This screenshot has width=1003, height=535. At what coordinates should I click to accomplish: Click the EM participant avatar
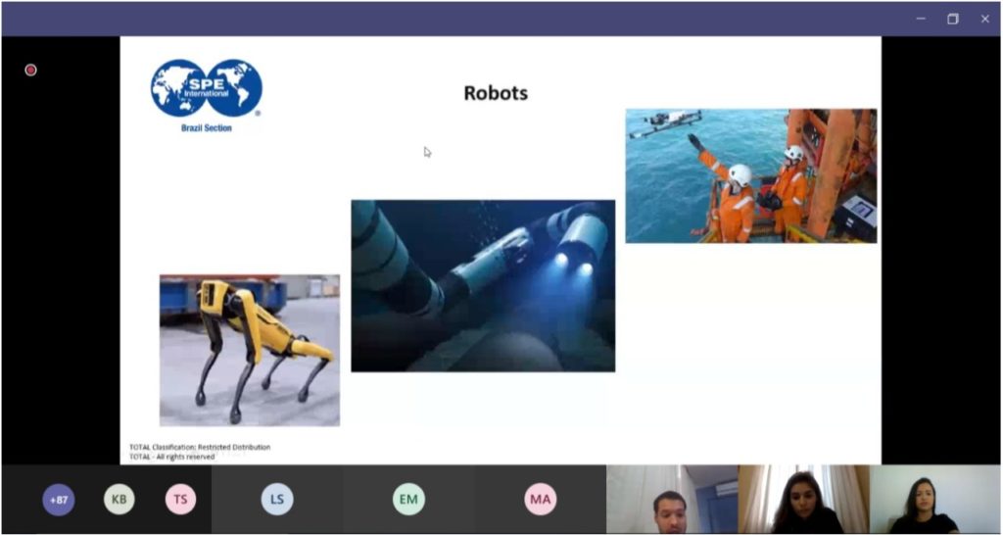(x=408, y=500)
